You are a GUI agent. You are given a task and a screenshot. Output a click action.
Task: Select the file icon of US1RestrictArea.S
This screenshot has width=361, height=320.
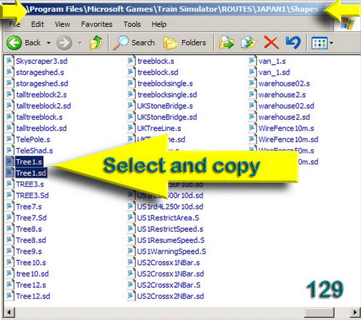pos(131,217)
